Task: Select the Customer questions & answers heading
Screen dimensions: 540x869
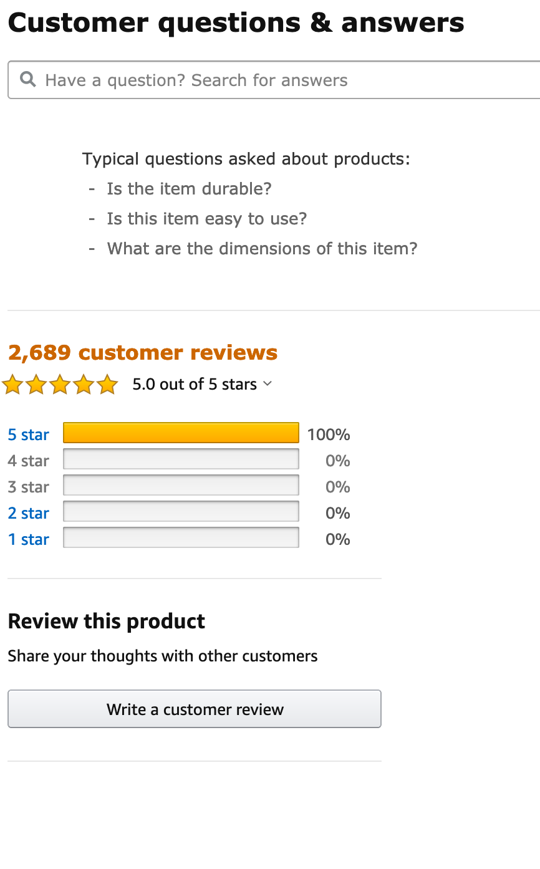Action: tap(236, 22)
